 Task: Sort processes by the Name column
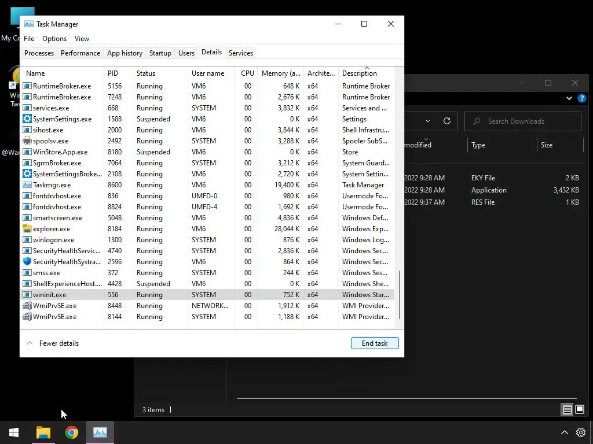pos(62,73)
